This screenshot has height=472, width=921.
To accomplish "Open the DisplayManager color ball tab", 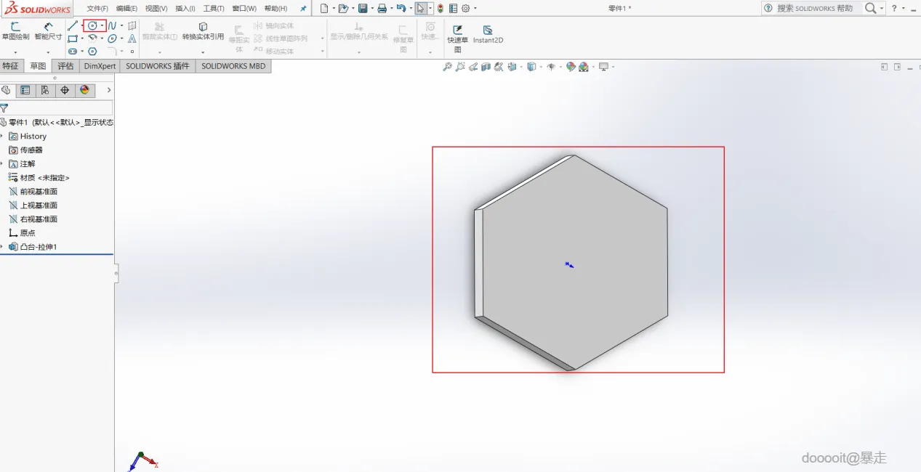I will click(x=84, y=90).
